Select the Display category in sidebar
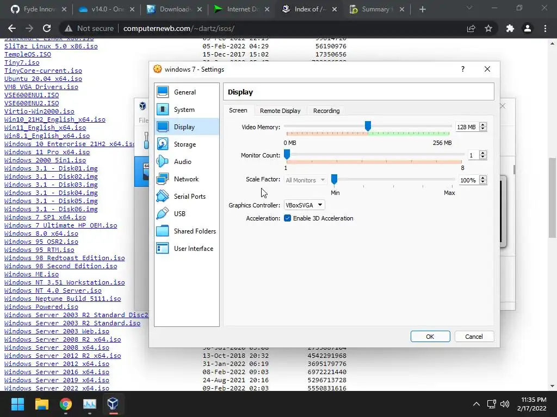 coord(187,127)
